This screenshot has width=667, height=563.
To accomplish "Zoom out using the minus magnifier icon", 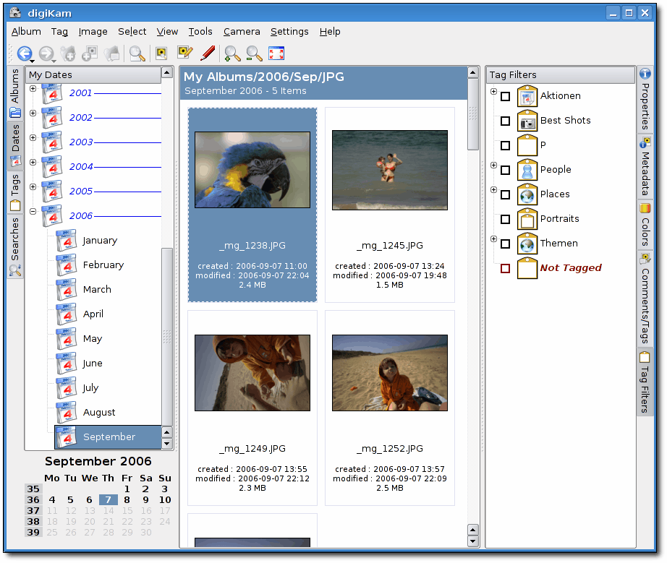I will coord(254,53).
